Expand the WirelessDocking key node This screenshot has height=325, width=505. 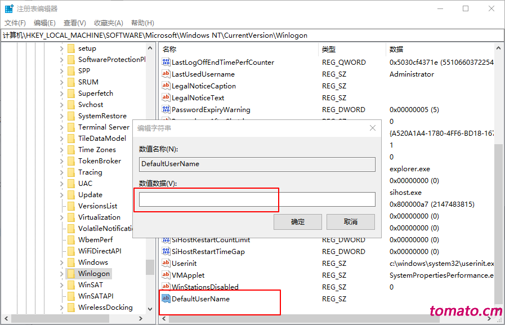[61, 308]
